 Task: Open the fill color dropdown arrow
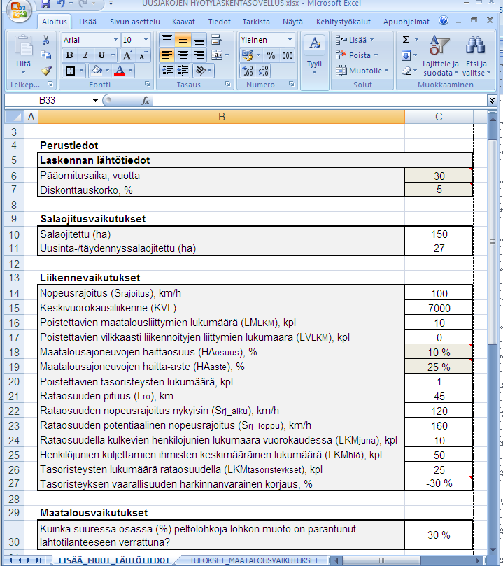coord(108,71)
